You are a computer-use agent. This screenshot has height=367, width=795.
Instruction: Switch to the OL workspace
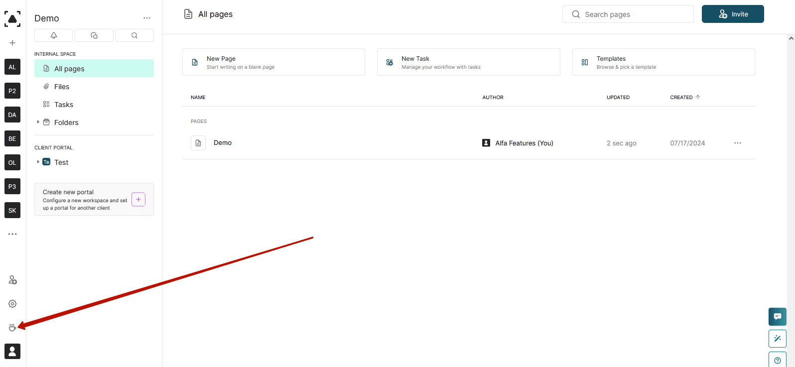click(12, 162)
